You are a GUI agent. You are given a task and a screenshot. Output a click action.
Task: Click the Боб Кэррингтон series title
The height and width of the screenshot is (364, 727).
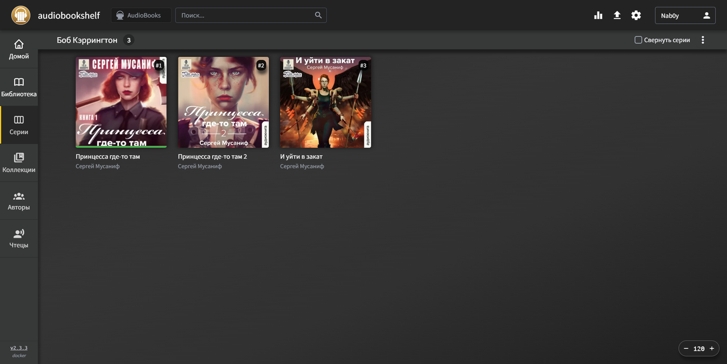[x=87, y=40]
